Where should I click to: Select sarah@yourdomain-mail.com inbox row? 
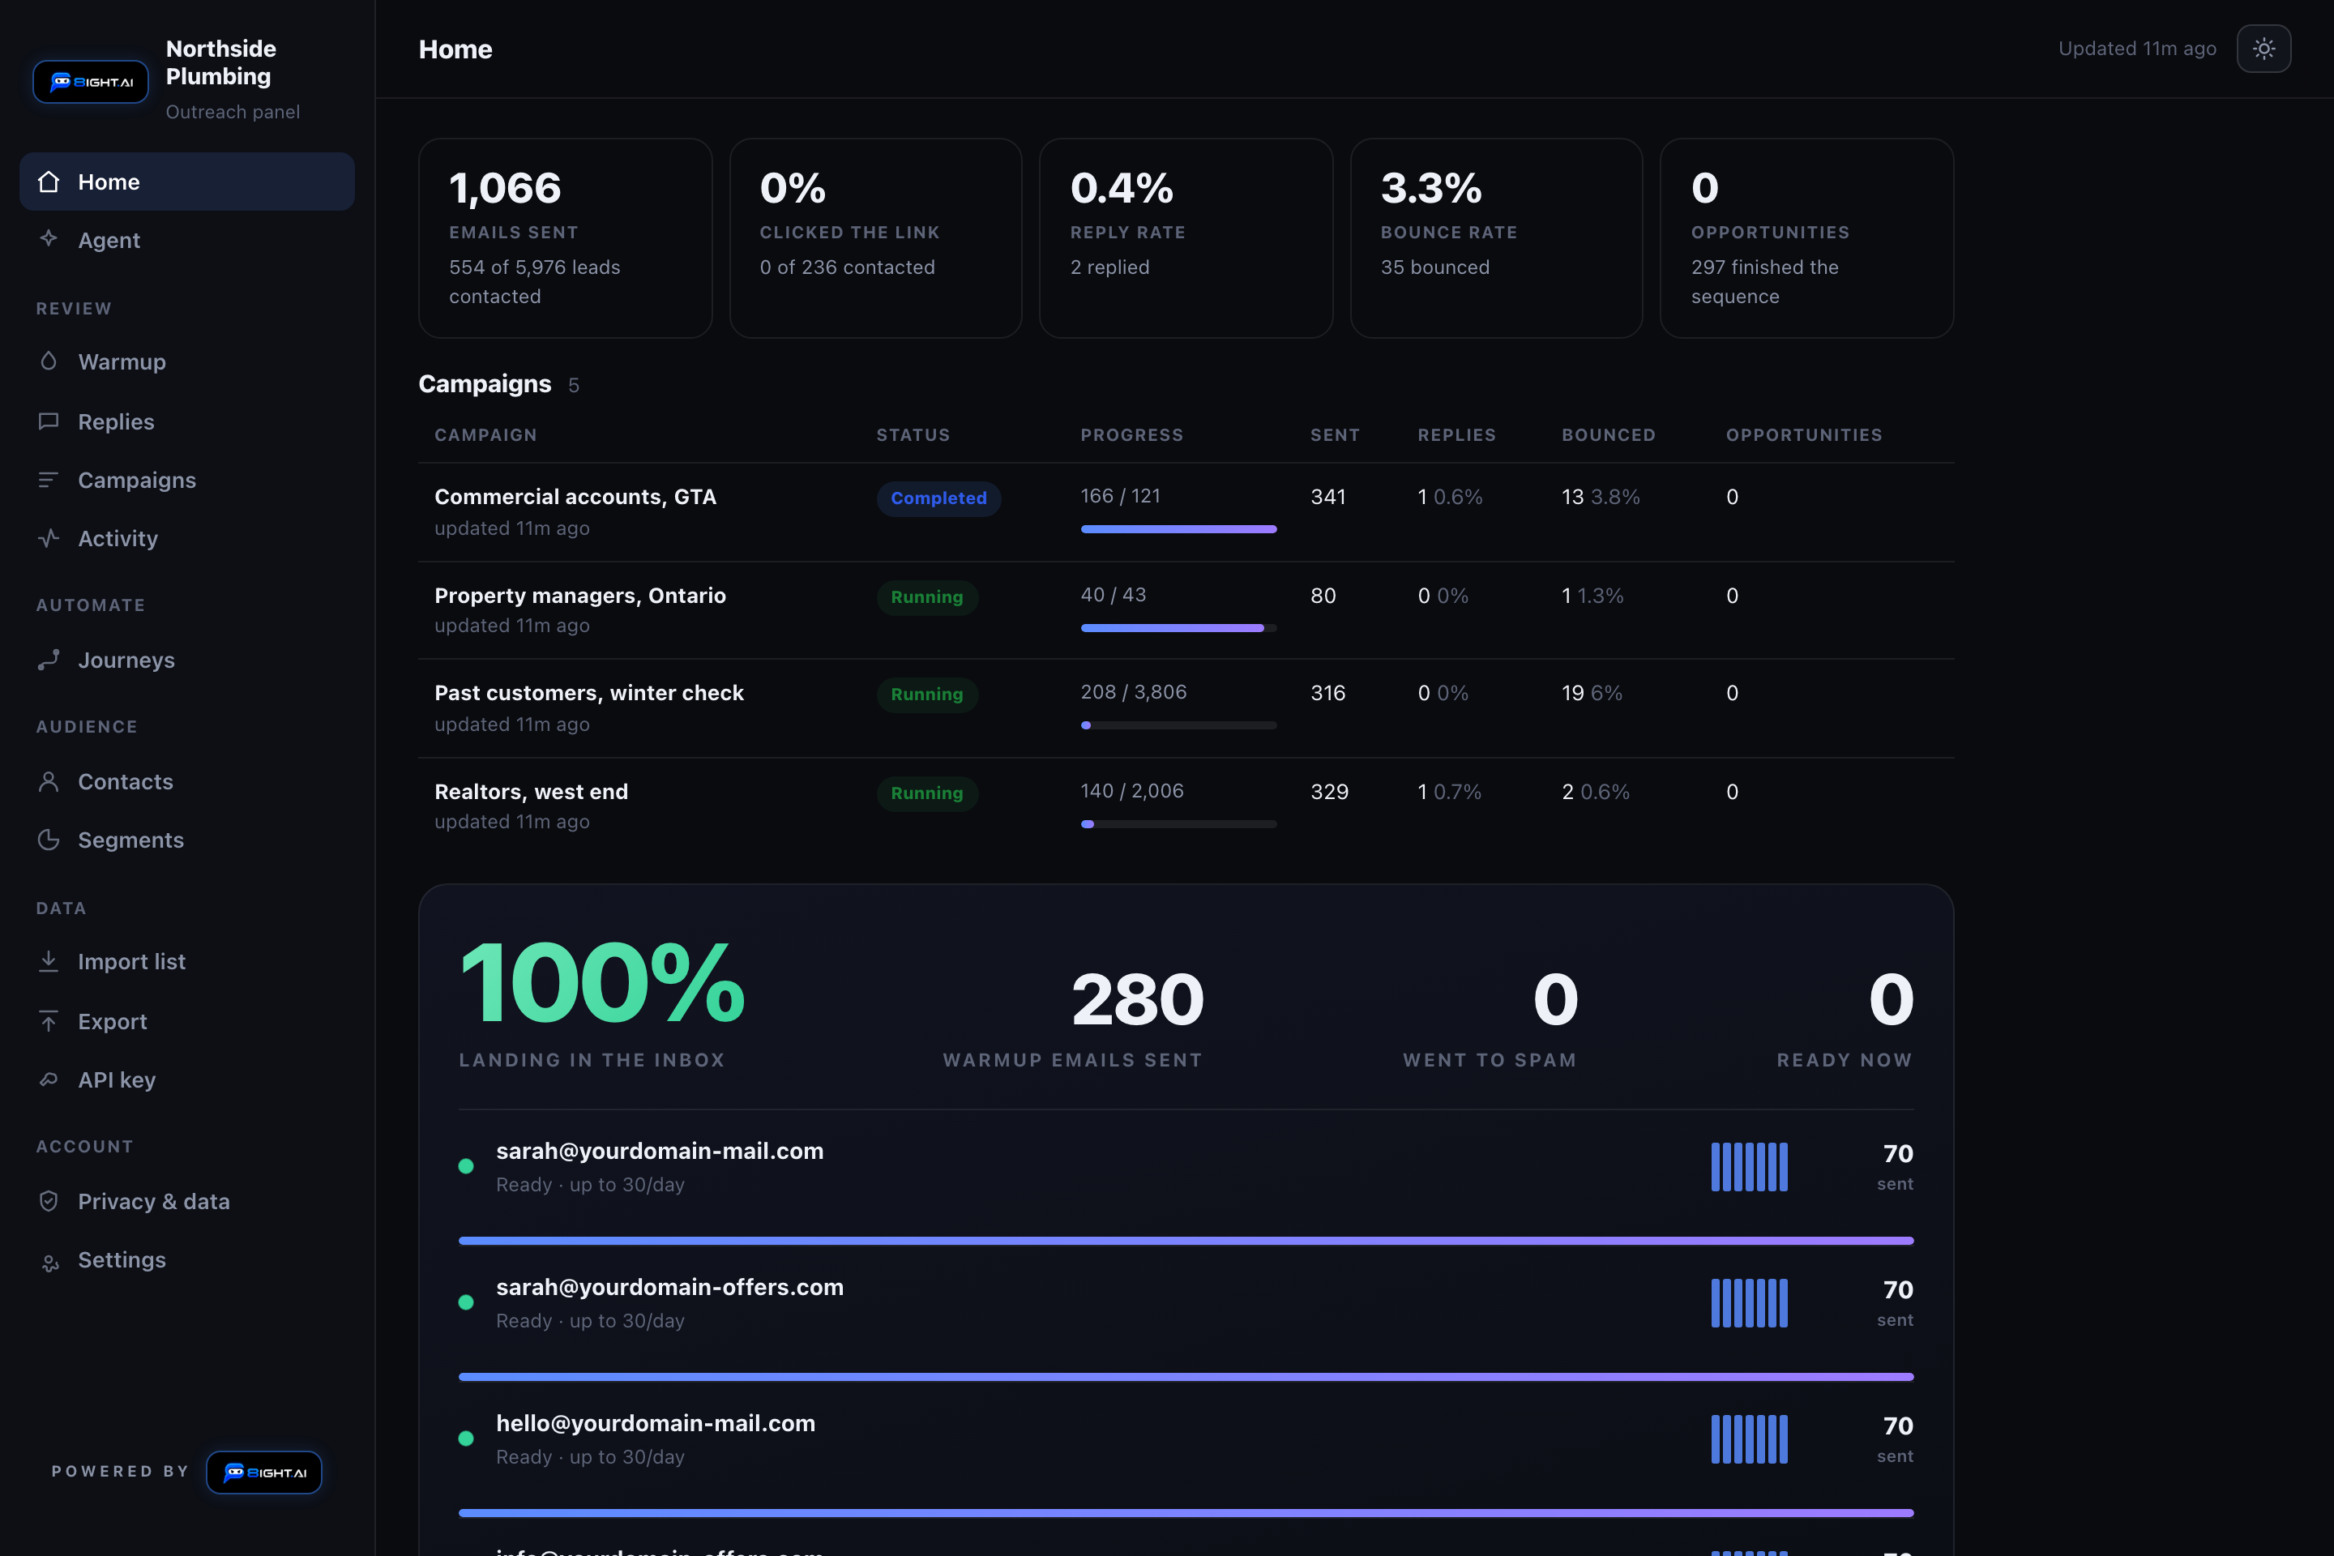click(x=1186, y=1166)
